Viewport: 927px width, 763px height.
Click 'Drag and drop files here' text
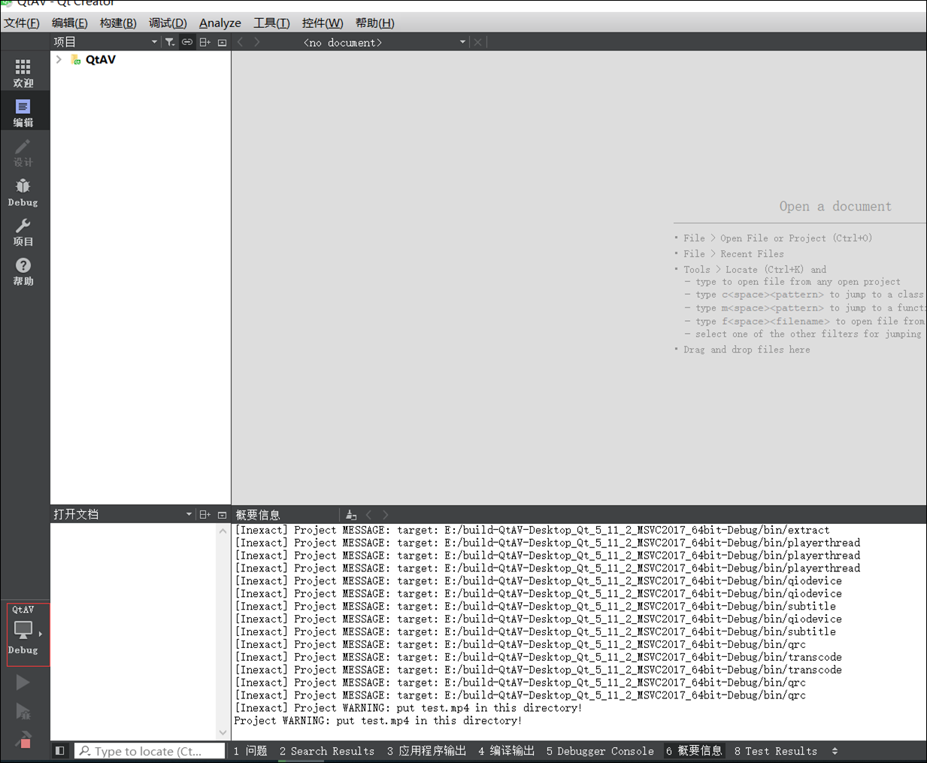(x=747, y=350)
